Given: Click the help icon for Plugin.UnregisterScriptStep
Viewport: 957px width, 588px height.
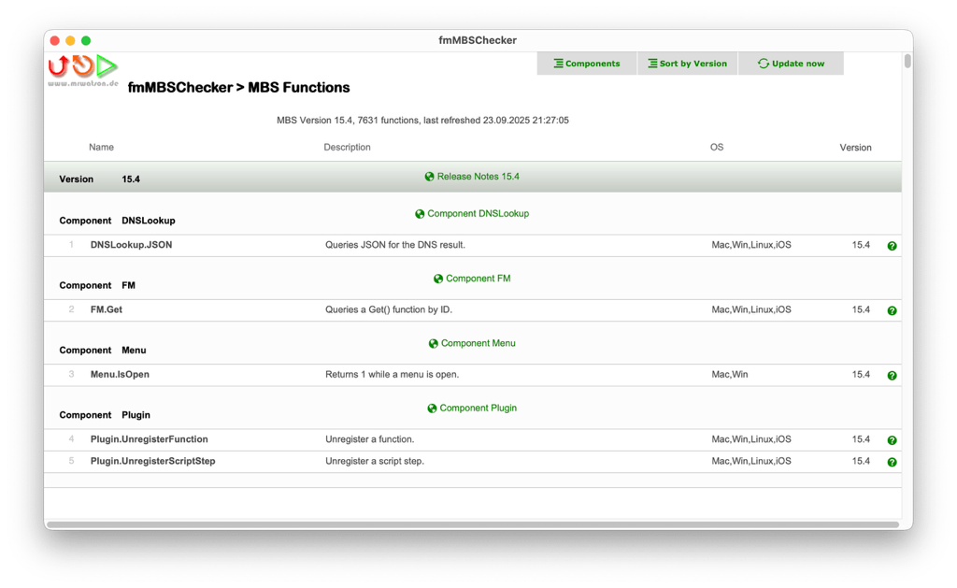Looking at the screenshot, I should pos(892,461).
